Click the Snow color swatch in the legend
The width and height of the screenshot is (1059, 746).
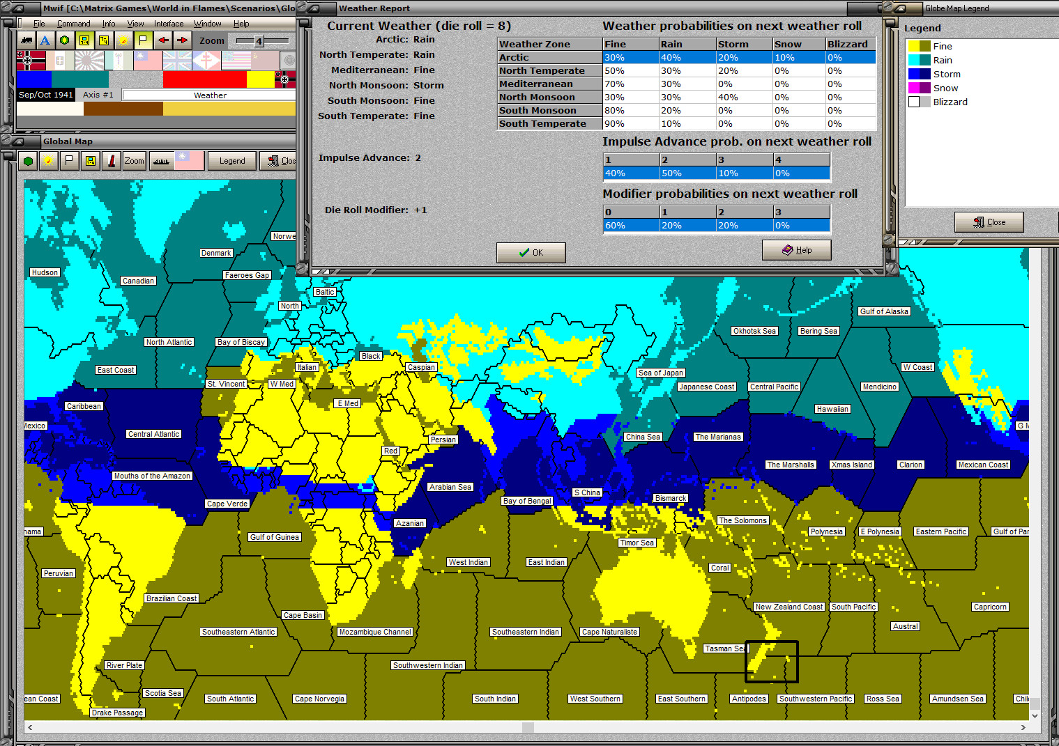(920, 88)
